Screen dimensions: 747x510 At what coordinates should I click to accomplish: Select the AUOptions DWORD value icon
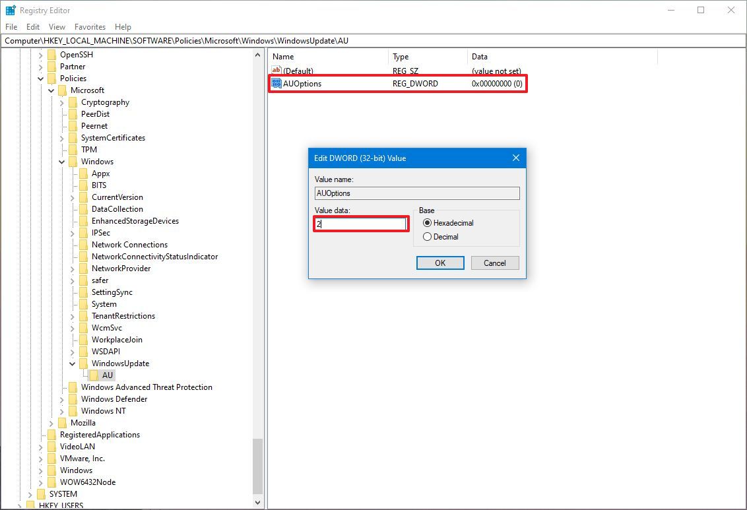(276, 83)
